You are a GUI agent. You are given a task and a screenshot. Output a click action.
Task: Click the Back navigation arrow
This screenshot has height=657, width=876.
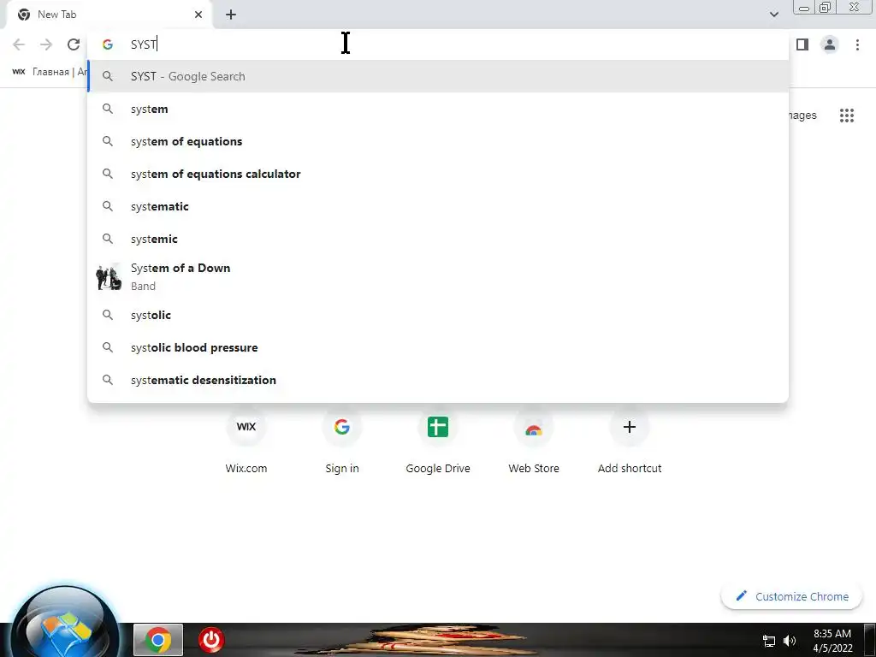click(x=19, y=44)
